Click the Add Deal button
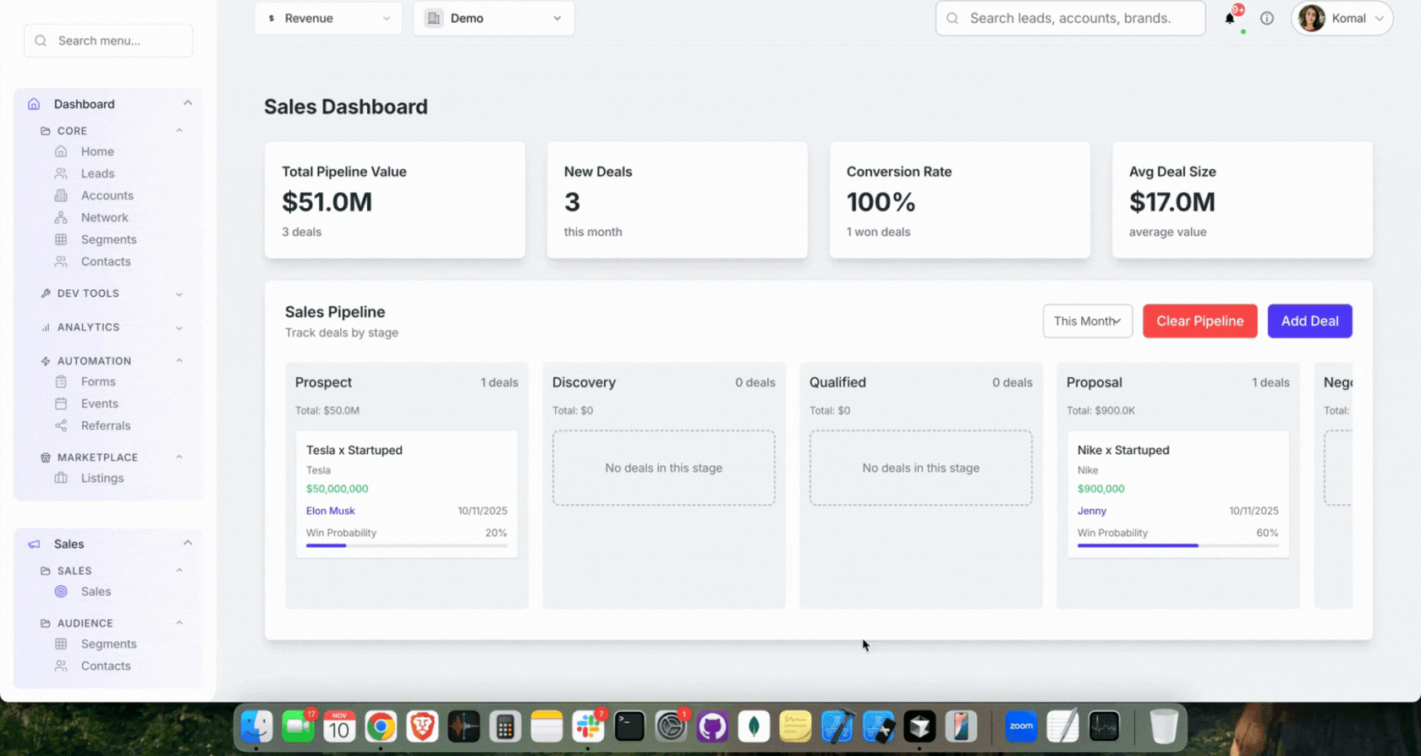Screen dimensions: 1421x756 pos(1309,321)
